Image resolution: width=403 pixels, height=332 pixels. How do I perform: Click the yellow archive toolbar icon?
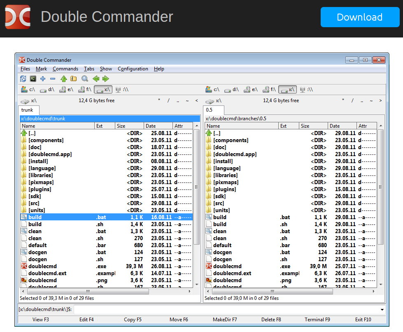pyautogui.click(x=74, y=79)
